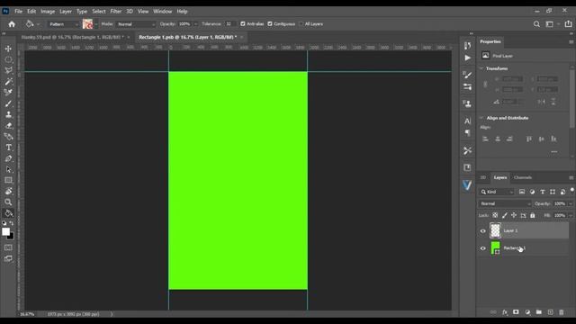Open the File menu

[x=18, y=12]
